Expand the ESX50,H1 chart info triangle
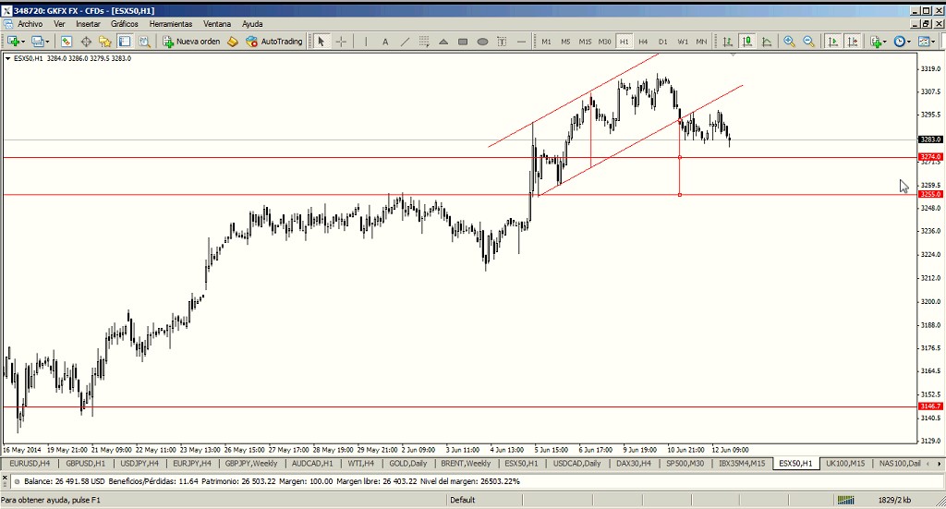This screenshot has height=509, width=946. [x=7, y=58]
